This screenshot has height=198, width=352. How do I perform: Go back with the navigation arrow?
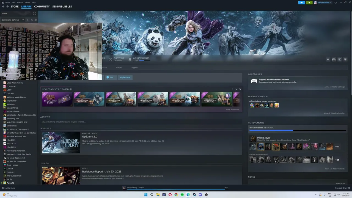(x=3, y=7)
